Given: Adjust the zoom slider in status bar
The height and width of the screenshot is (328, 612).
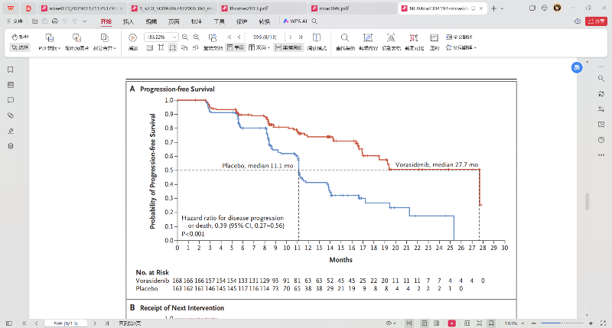Looking at the screenshot, I should click(562, 323).
